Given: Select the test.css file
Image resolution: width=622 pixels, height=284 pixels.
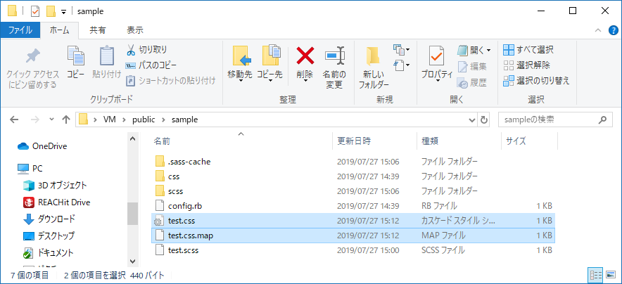Looking at the screenshot, I should pyautogui.click(x=353, y=221).
